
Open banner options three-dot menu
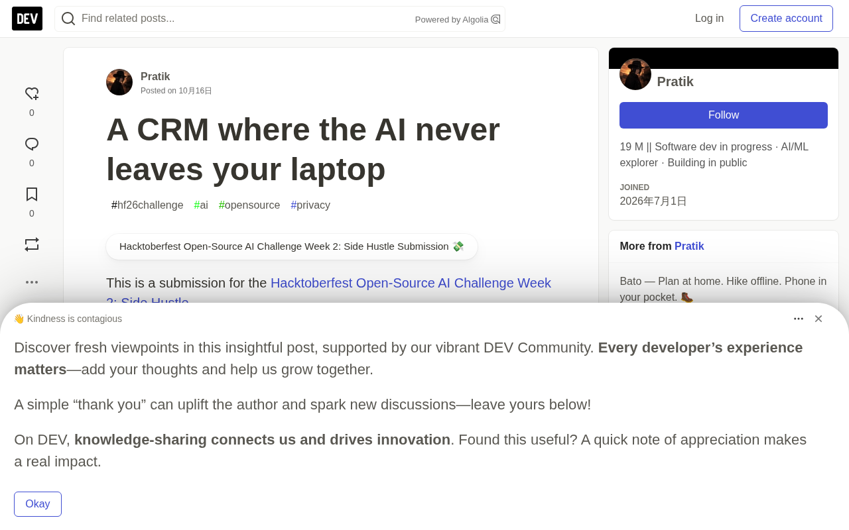point(799,319)
